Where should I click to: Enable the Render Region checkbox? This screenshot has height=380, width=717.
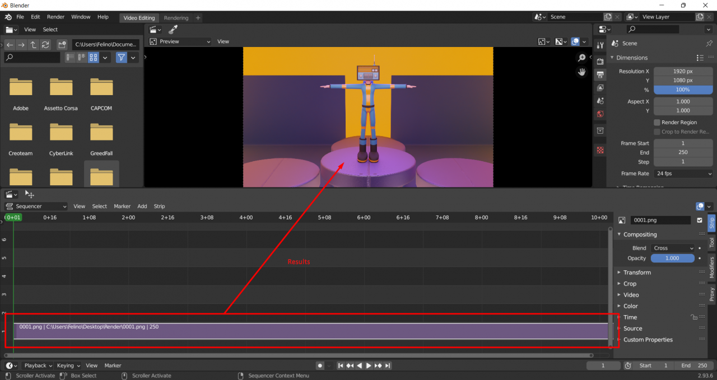click(x=657, y=123)
